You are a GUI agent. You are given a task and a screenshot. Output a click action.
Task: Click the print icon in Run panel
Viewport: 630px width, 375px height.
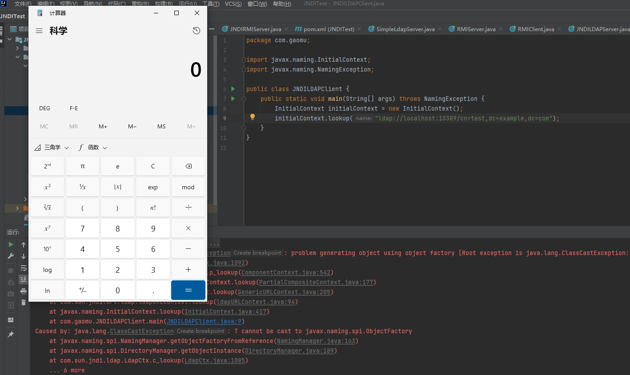click(x=24, y=291)
